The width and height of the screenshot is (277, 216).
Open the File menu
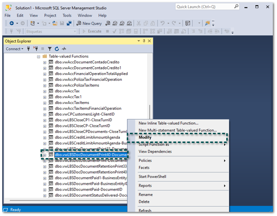pos(7,16)
